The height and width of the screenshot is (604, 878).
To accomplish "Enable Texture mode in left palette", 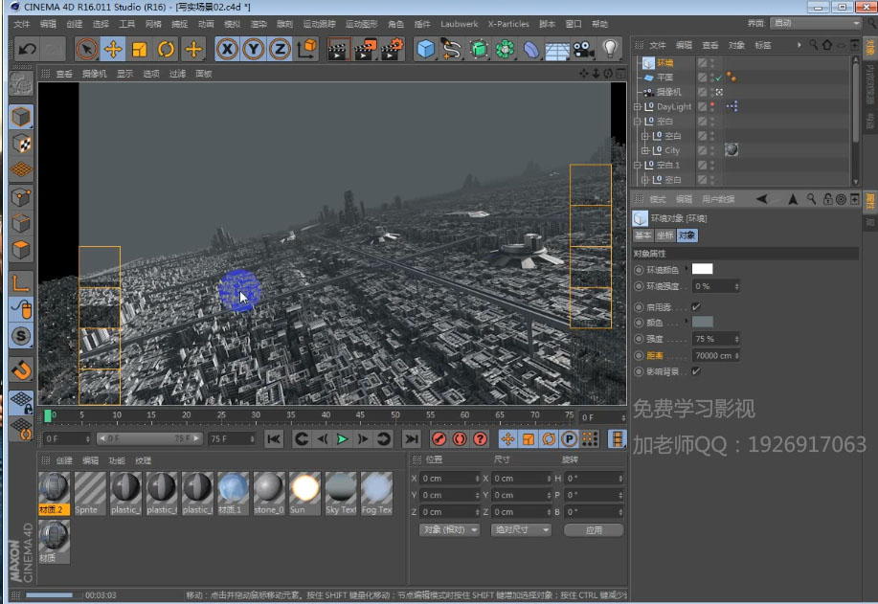I will (21, 144).
